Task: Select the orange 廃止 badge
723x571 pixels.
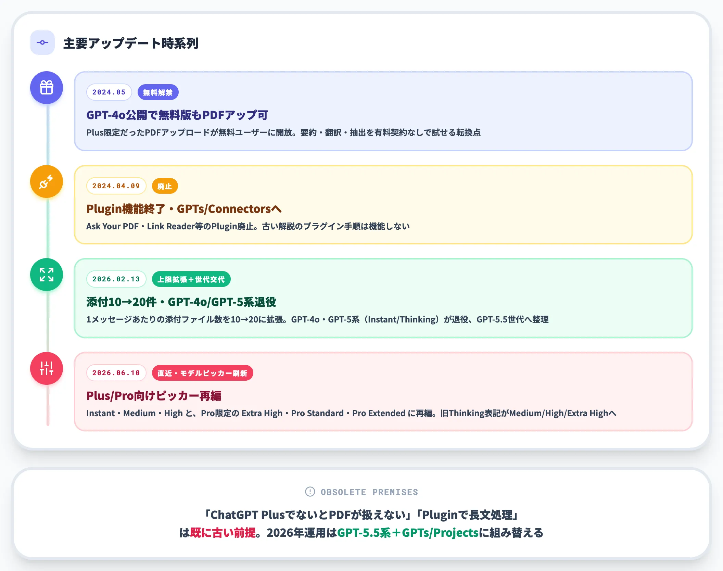Action: [x=165, y=186]
